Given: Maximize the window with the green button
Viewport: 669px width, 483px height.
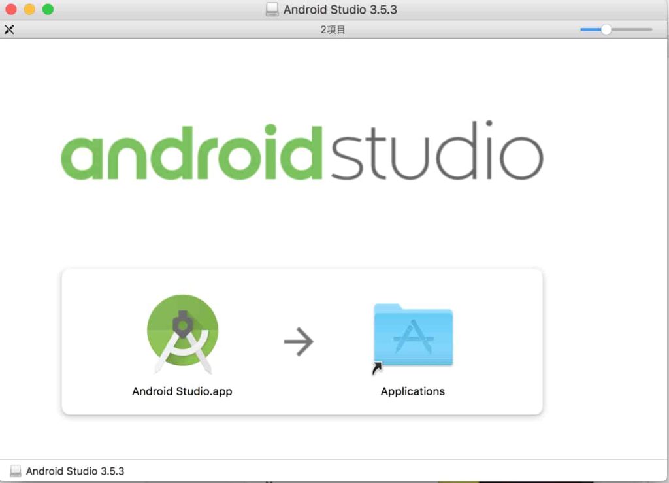Looking at the screenshot, I should pos(48,9).
